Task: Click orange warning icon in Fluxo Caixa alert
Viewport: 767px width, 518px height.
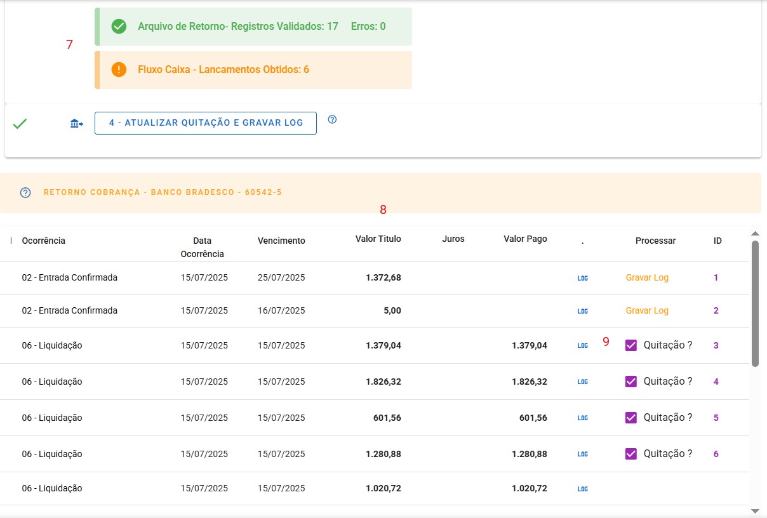Action: (119, 70)
